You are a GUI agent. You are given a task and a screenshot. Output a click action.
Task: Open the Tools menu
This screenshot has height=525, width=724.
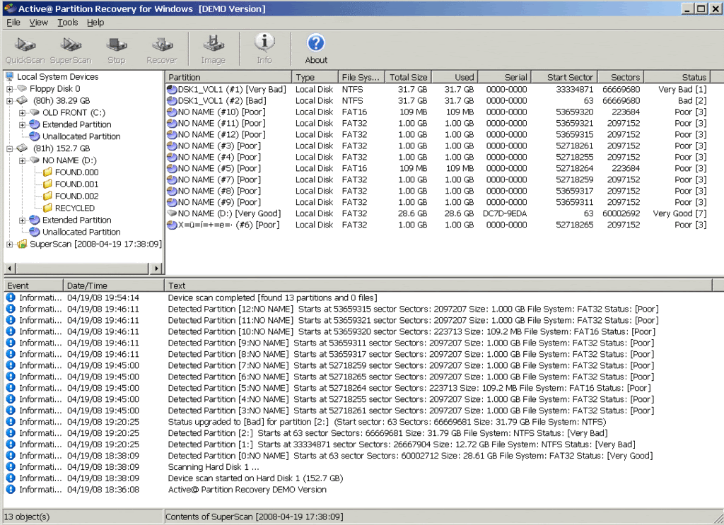click(67, 22)
